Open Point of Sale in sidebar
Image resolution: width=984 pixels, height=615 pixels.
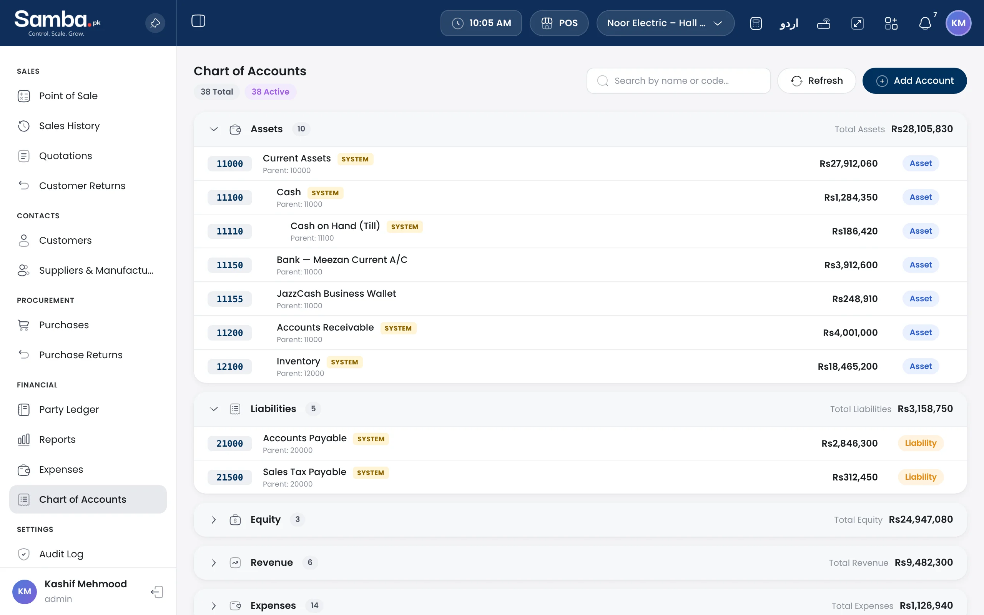88,96
